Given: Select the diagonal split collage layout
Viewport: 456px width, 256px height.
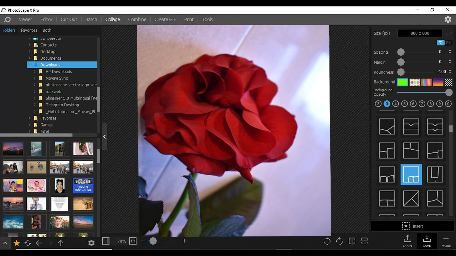Looking at the screenshot, I should pos(411,198).
